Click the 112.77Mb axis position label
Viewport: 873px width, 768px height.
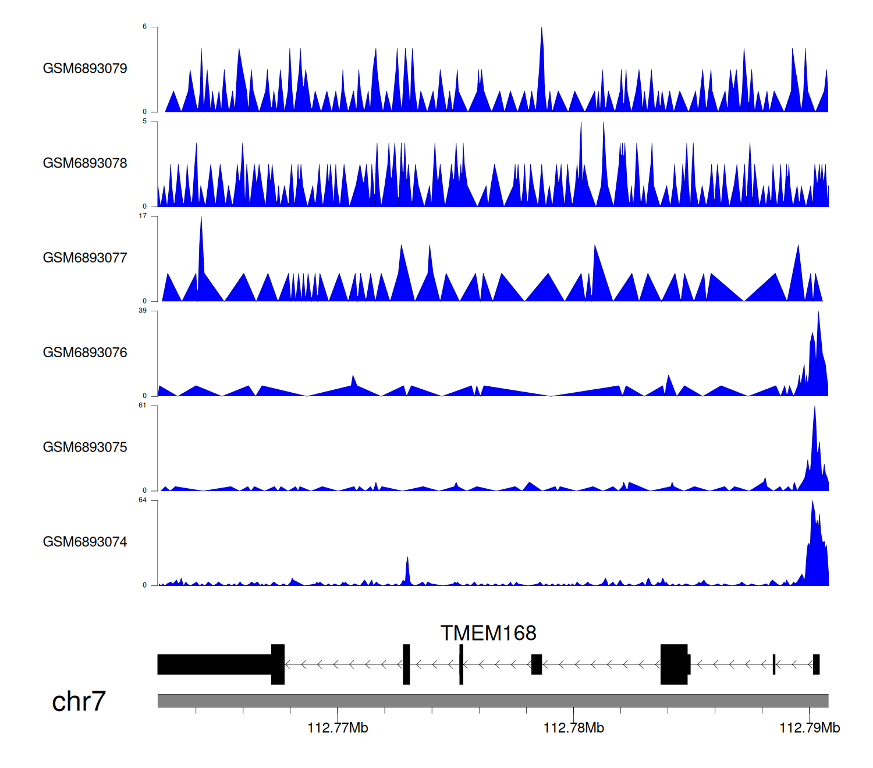338,728
